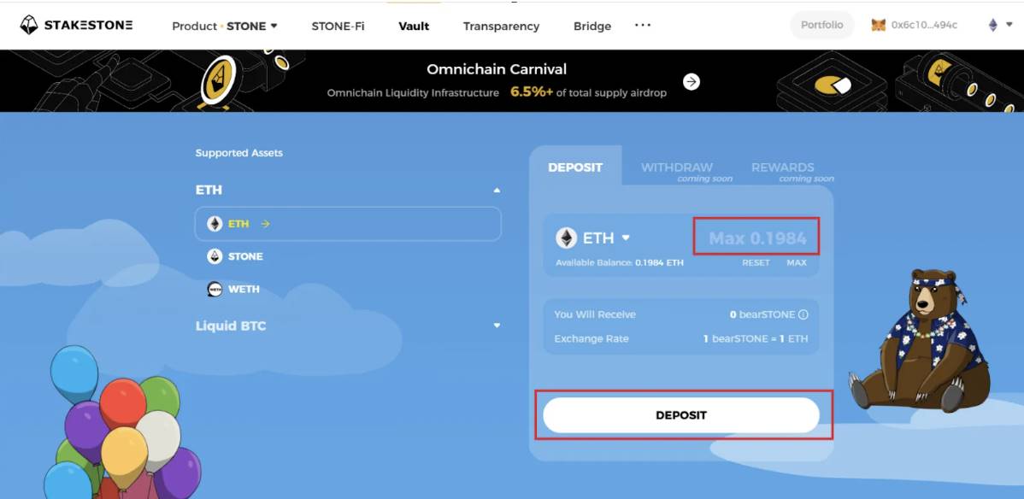Click the Omnichain Carnival arrow icon

tap(691, 82)
